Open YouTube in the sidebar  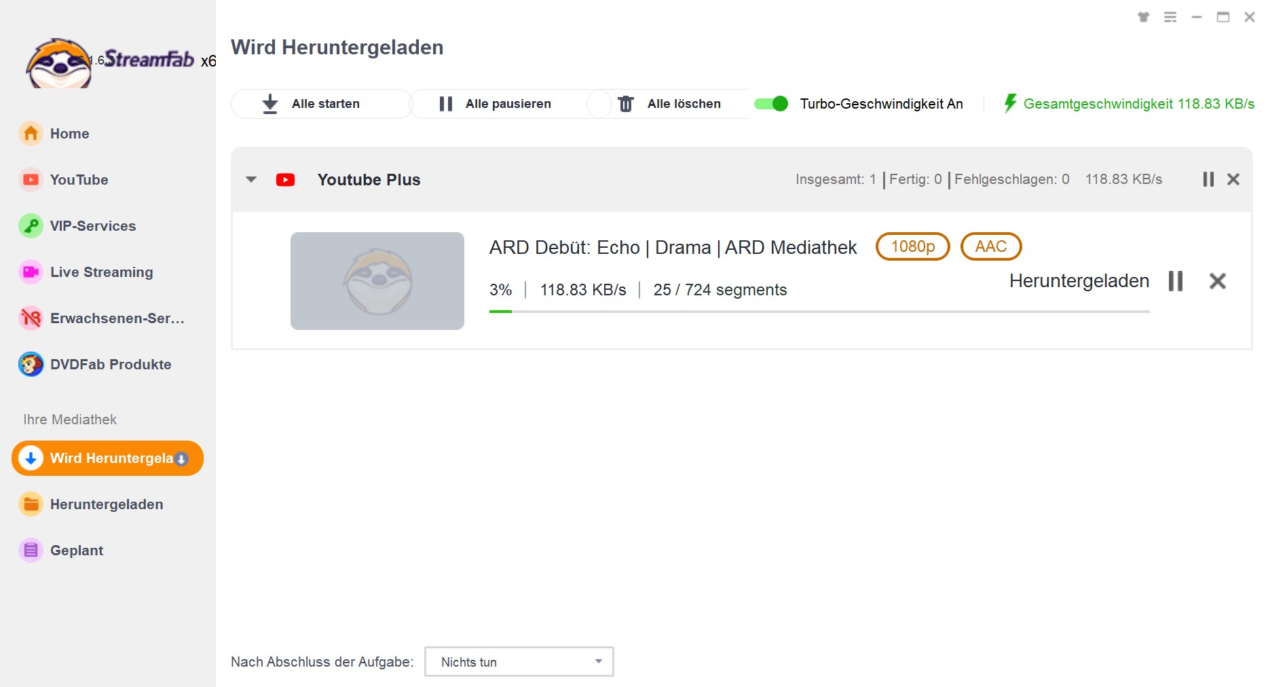[108, 180]
